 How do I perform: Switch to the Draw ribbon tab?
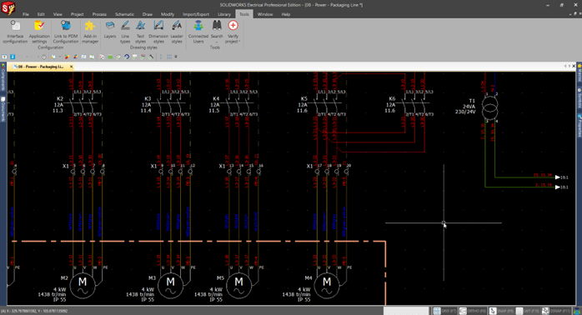coord(148,14)
